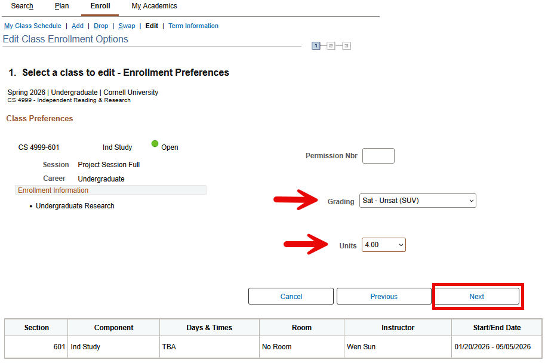The height and width of the screenshot is (363, 548).
Task: Navigate to Swap classes
Action: pyautogui.click(x=127, y=26)
